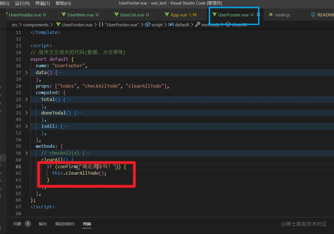Image resolution: width=334 pixels, height=234 pixels.
Task: Switch to the App.vue tab
Action: point(183,15)
